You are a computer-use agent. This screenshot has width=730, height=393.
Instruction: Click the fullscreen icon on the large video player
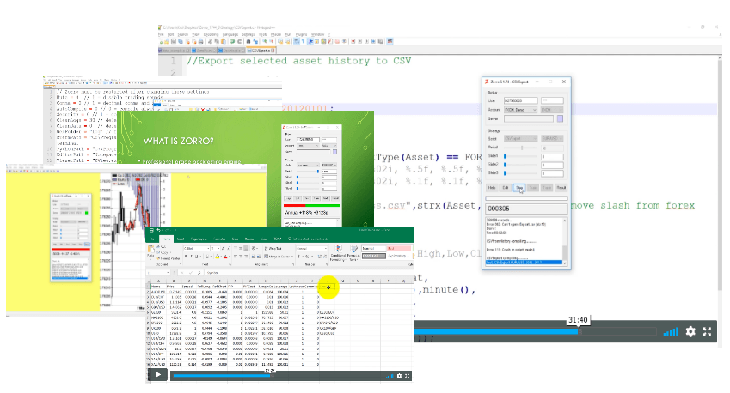707,331
